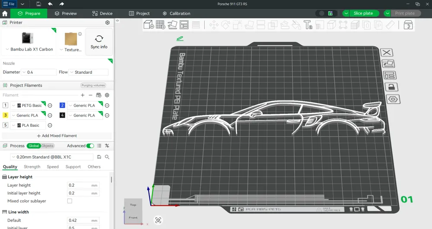Switch to the Preview tab
432x229 pixels.
tap(66, 13)
